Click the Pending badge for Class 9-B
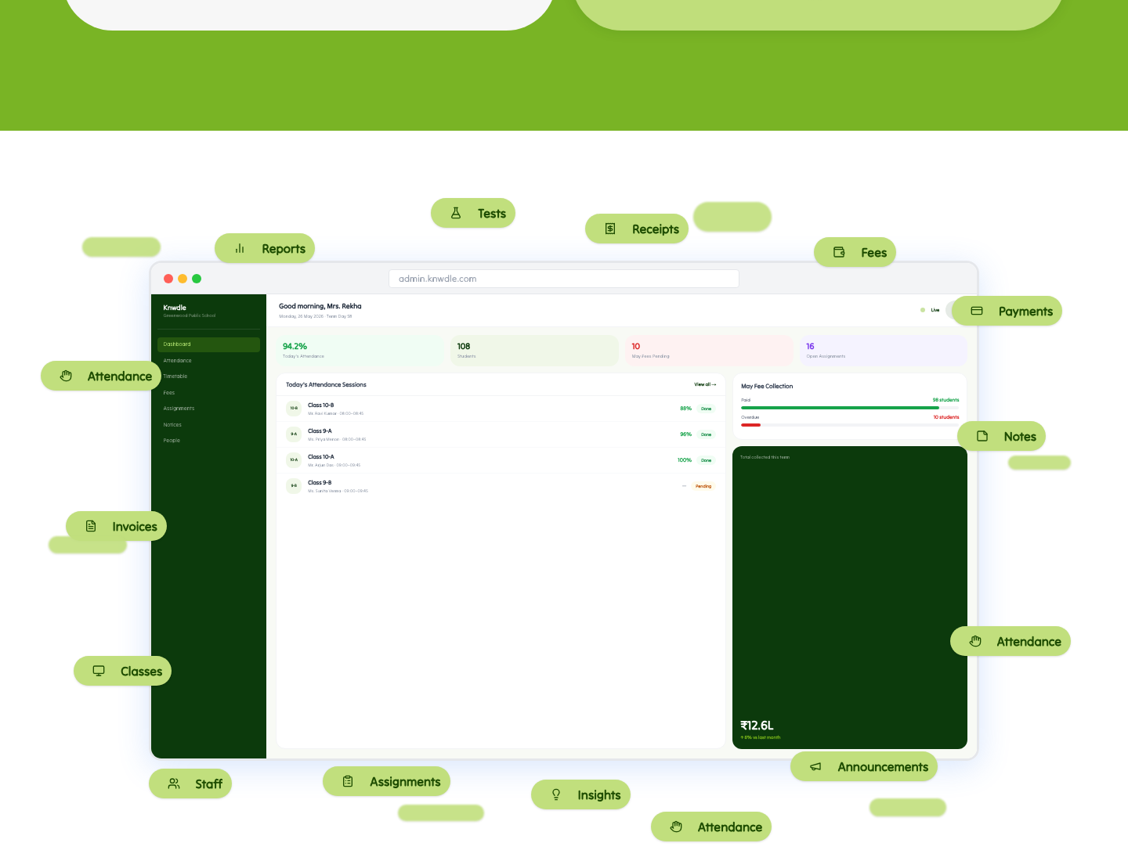The image size is (1128, 861). 703,486
